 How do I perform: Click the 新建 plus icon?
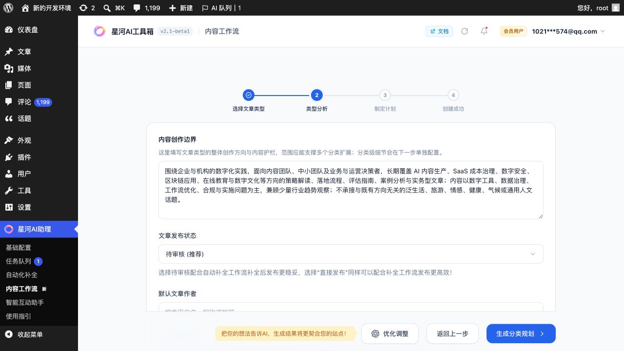point(173,8)
